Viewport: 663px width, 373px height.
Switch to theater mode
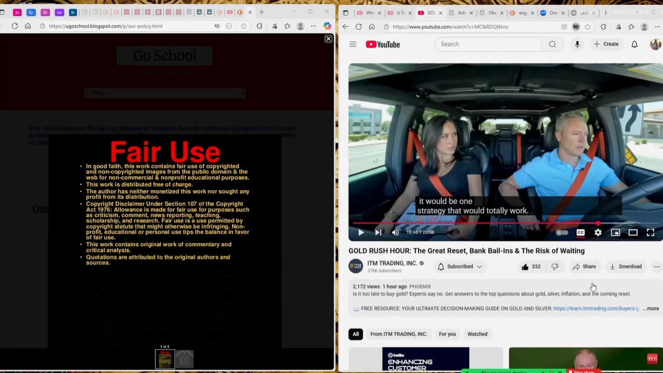(x=633, y=233)
